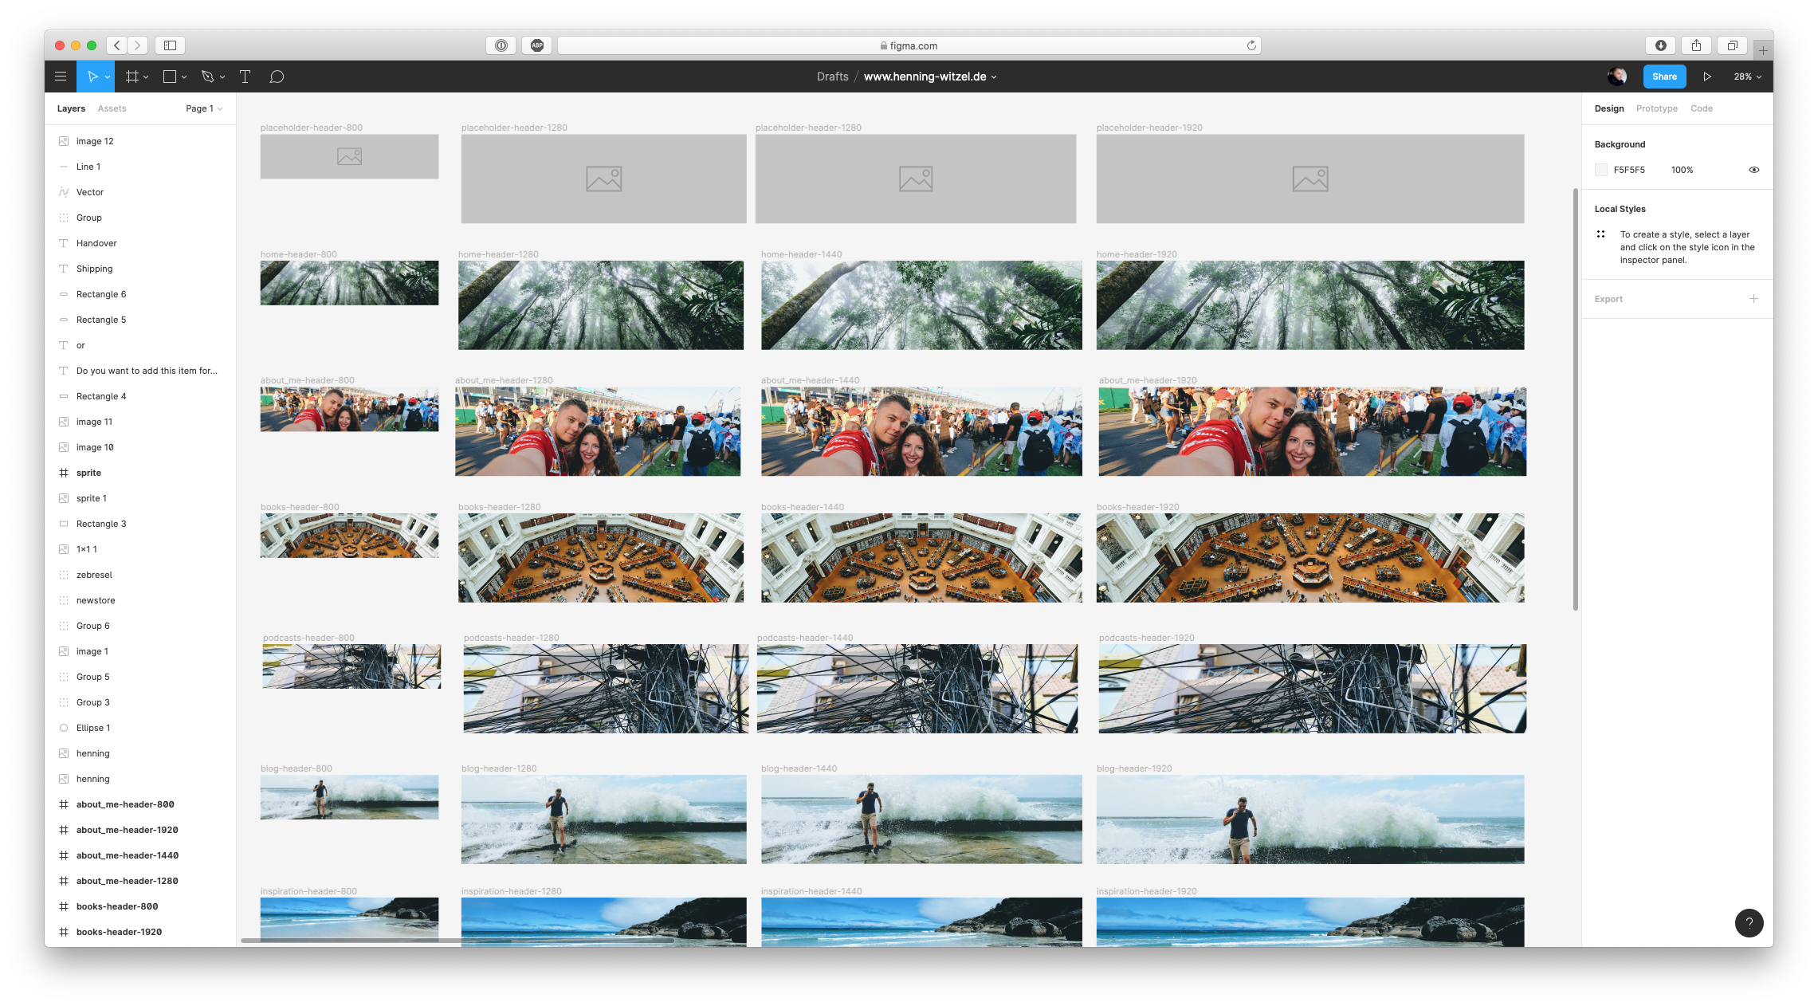Switch to the Assets tab

pyautogui.click(x=112, y=108)
